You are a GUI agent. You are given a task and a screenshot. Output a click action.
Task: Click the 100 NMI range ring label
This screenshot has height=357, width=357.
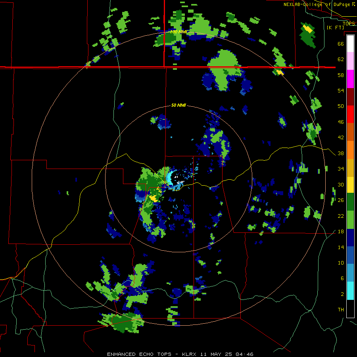click(x=178, y=32)
